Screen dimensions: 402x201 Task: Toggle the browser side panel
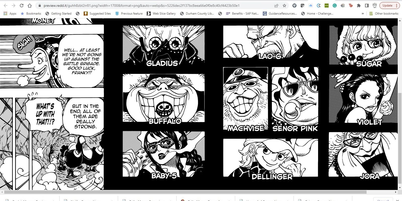tap(367, 6)
